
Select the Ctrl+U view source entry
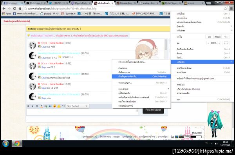tap(141, 93)
